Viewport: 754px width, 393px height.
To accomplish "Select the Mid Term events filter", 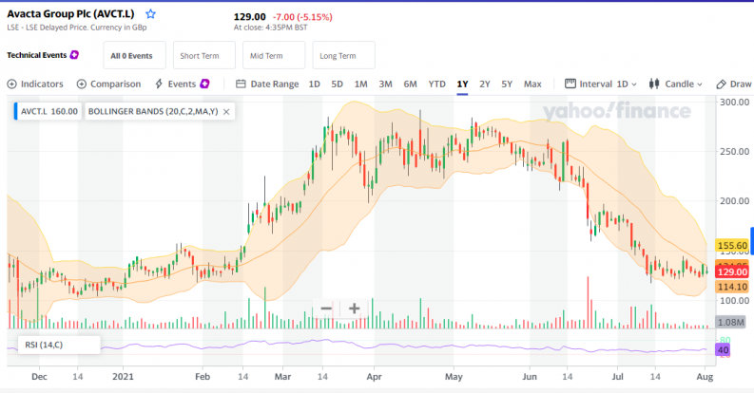I will [x=274, y=55].
